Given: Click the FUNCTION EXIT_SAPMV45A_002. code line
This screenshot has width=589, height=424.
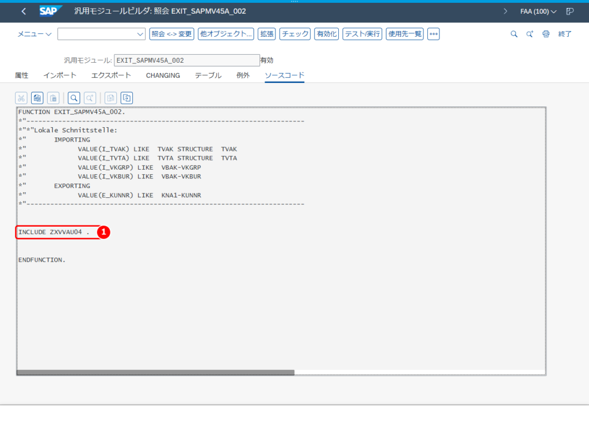Looking at the screenshot, I should pos(72,112).
